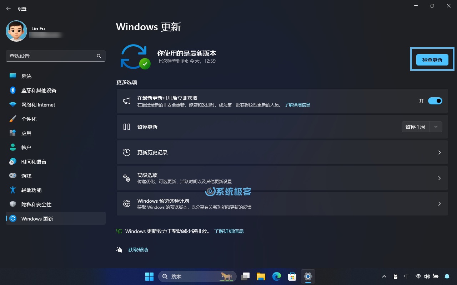Click the 高级选项 text label

147,175
